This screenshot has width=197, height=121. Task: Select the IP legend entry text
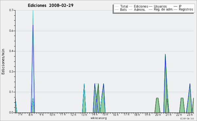coord(180,6)
